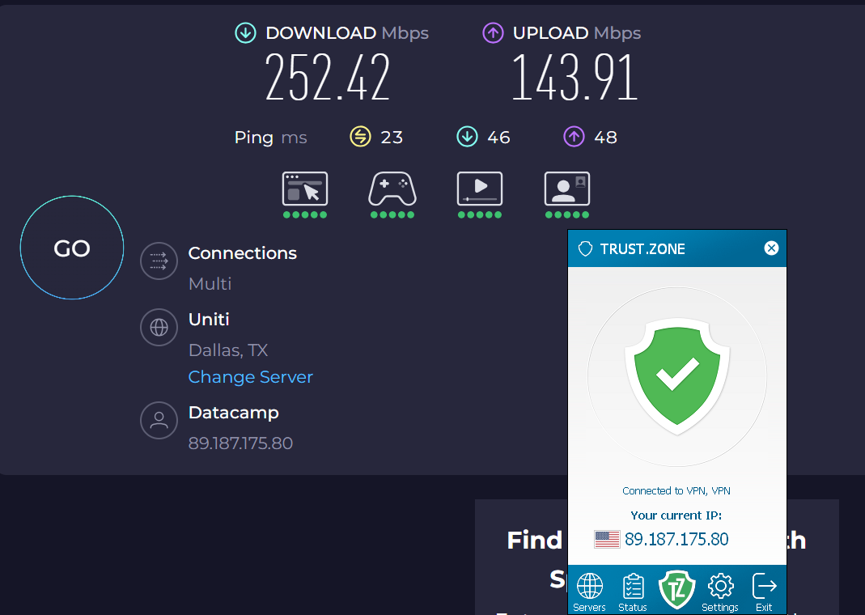Click the Connections multi icon
Viewport: 865px width, 615px height.
[x=159, y=261]
